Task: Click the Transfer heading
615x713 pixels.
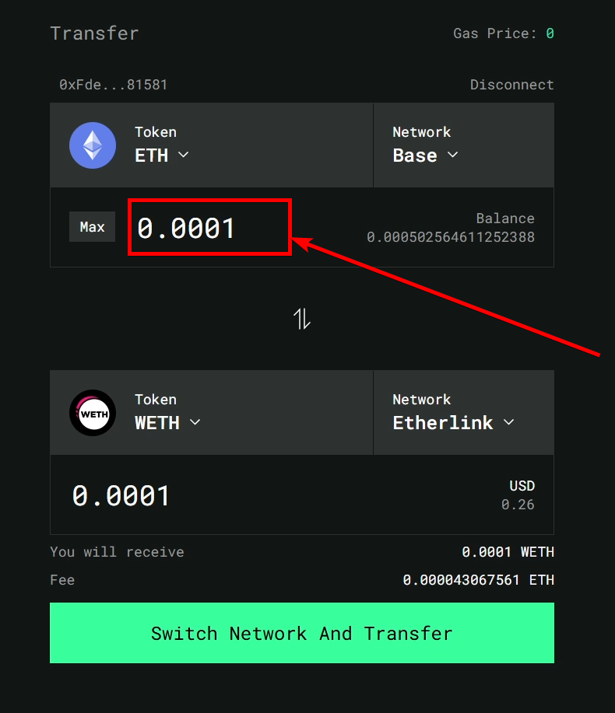Action: pos(94,33)
